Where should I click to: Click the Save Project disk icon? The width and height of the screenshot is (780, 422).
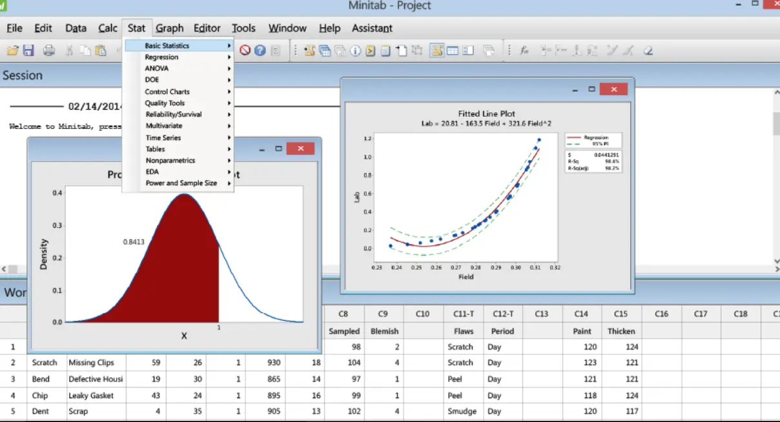point(28,50)
